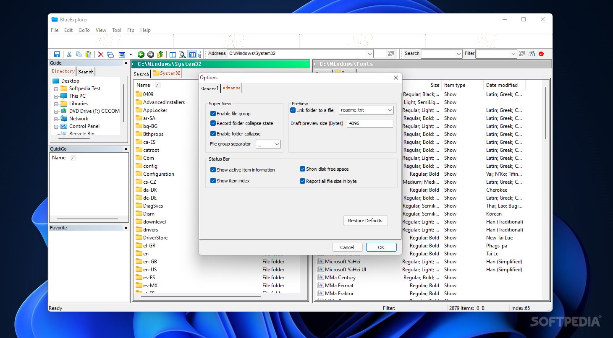Select the DriverStore folder row
This screenshot has height=338, width=613.
155,238
